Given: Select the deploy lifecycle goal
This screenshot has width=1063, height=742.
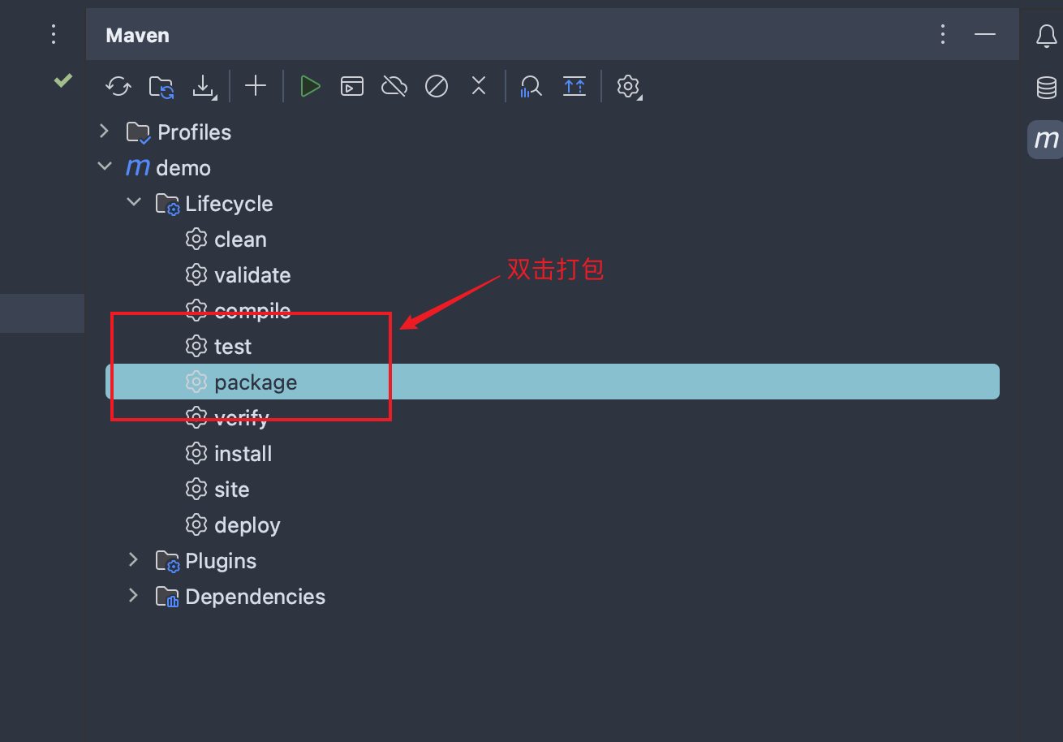Looking at the screenshot, I should click(x=552, y=525).
